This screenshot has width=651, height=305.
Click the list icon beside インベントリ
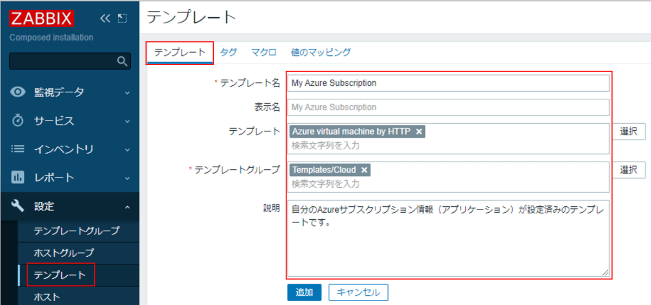pos(18,149)
